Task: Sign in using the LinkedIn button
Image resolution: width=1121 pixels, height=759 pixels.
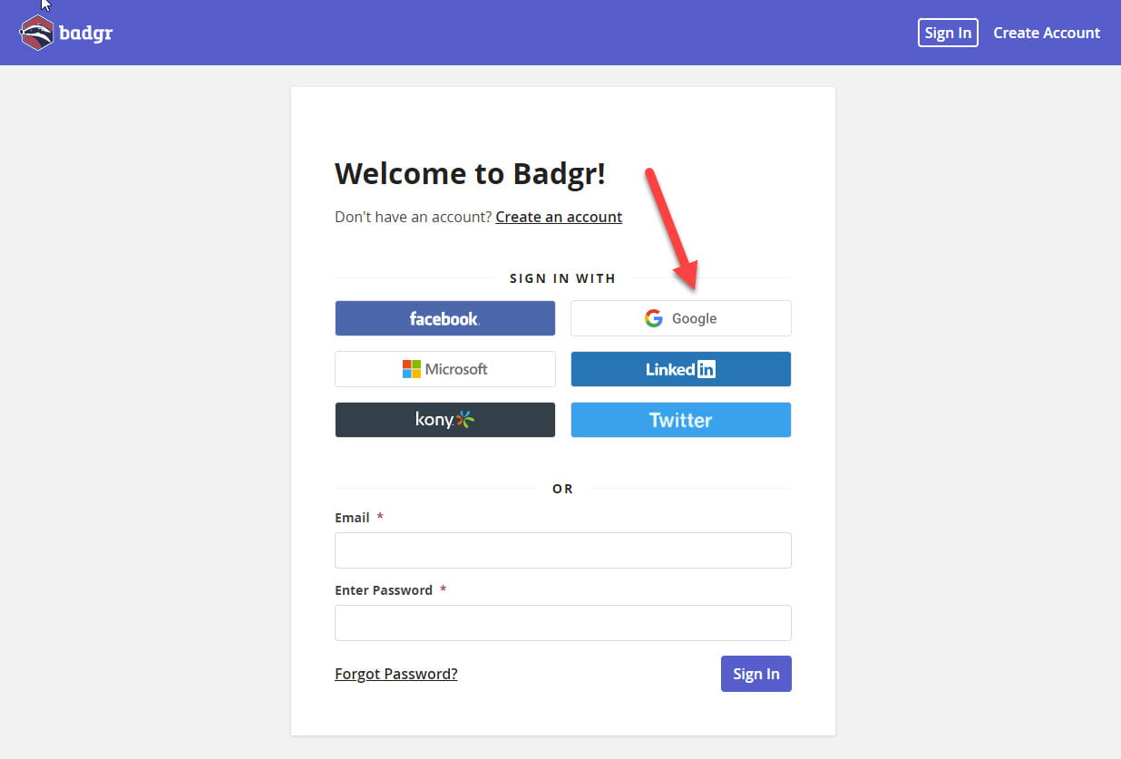Action: (681, 369)
